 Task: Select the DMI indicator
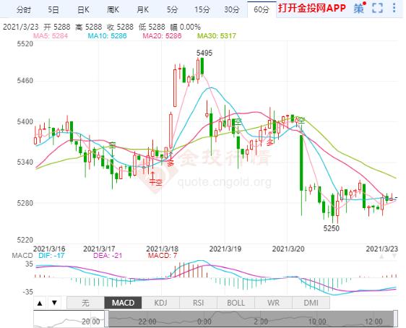[311, 303]
